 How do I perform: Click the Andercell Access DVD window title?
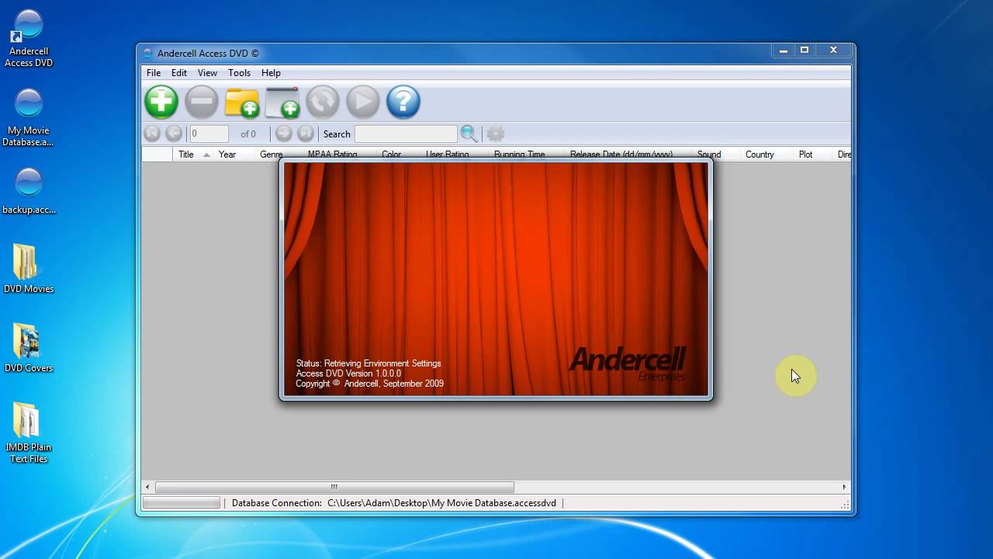pyautogui.click(x=208, y=54)
